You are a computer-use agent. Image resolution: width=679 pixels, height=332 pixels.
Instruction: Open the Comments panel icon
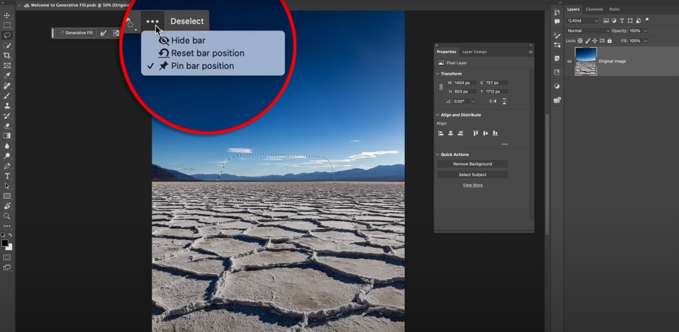tap(557, 21)
